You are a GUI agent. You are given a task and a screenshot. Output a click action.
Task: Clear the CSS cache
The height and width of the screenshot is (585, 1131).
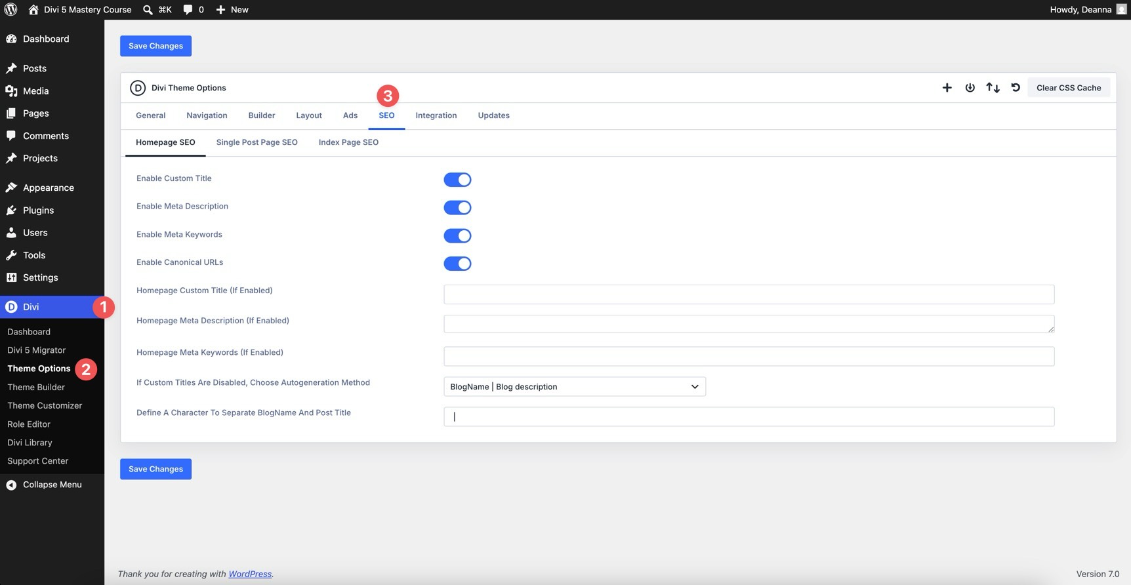point(1069,88)
